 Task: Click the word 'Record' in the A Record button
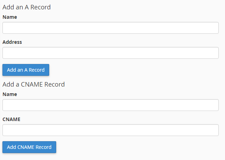click(x=37, y=70)
